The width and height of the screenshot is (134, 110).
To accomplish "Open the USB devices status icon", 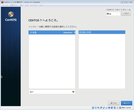I will 104,108.
